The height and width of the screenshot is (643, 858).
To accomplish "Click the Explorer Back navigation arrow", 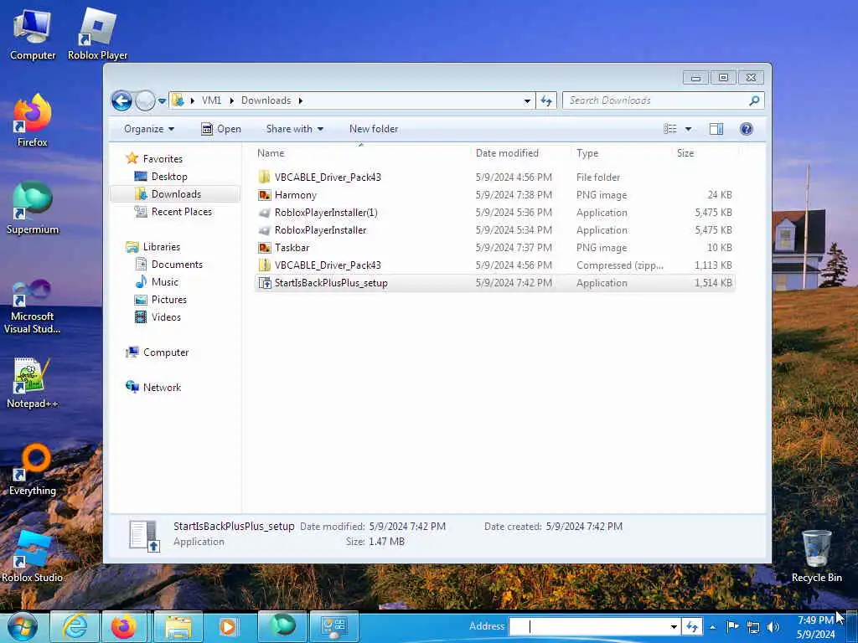I will [x=121, y=100].
